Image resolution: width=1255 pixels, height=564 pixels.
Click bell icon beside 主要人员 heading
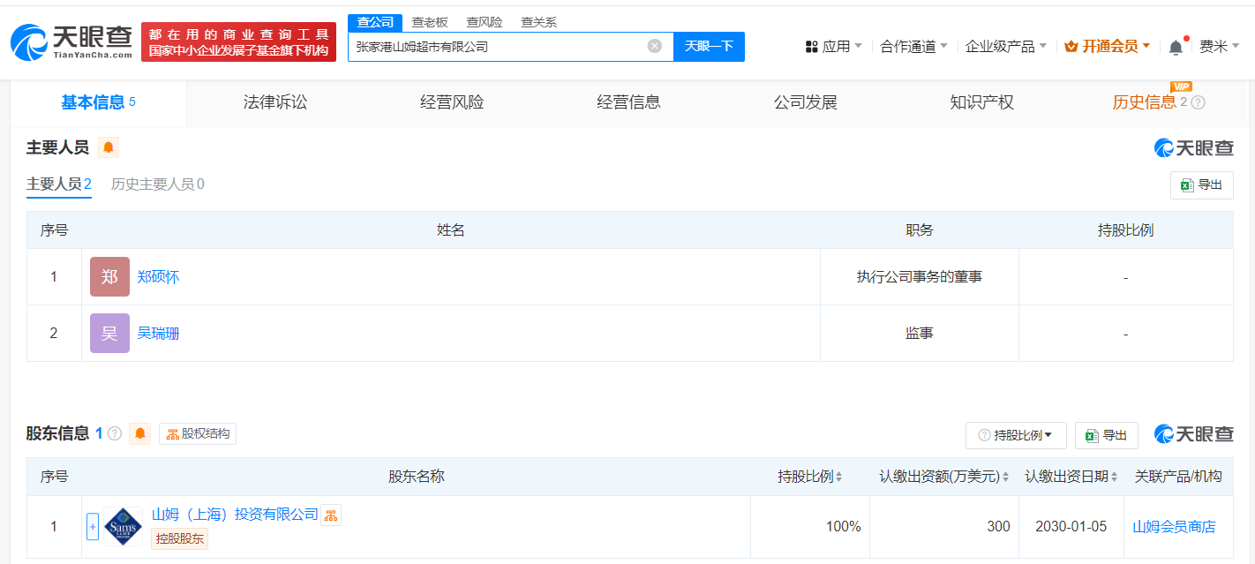[109, 147]
